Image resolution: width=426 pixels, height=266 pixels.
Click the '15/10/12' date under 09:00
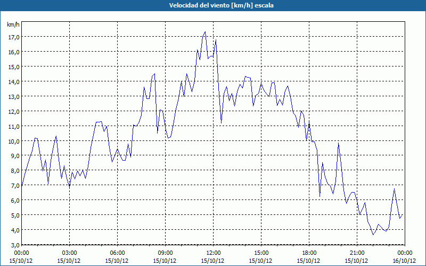(x=165, y=261)
